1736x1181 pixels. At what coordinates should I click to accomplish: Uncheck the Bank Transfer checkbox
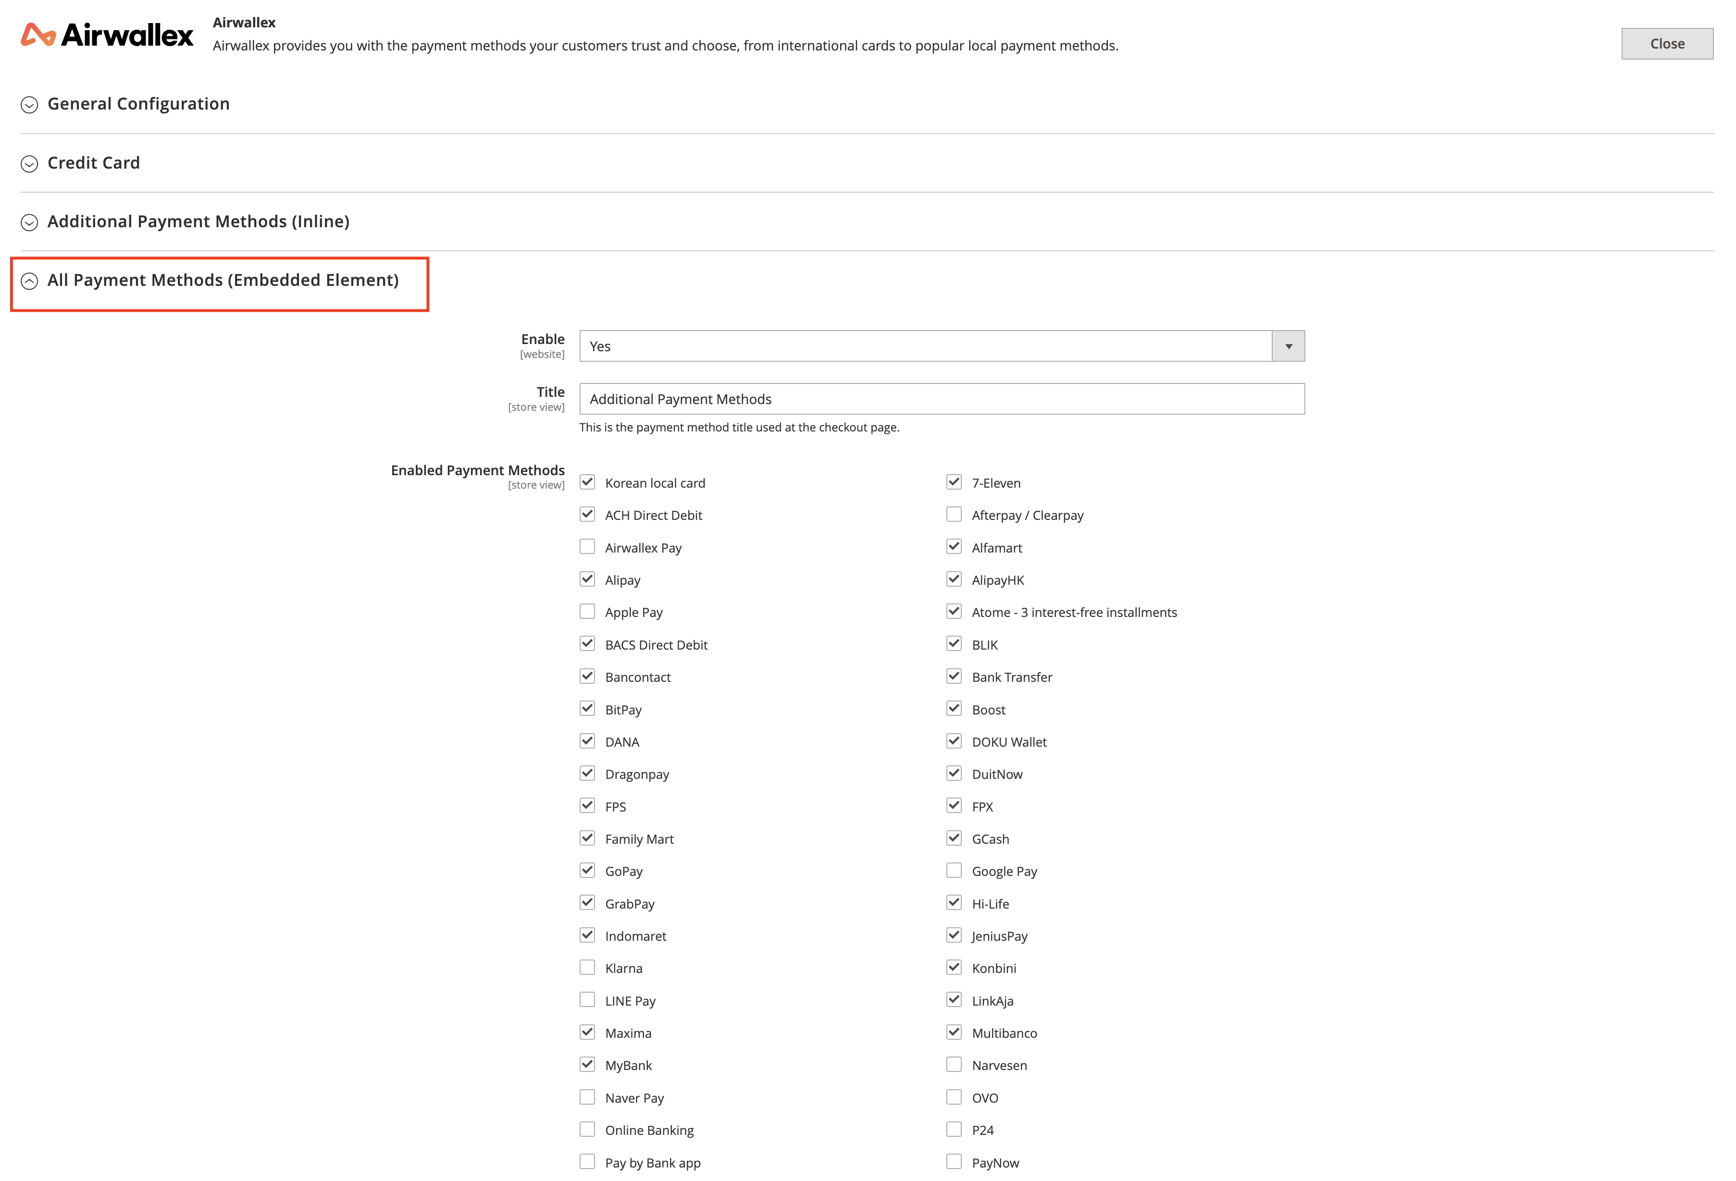pos(954,677)
